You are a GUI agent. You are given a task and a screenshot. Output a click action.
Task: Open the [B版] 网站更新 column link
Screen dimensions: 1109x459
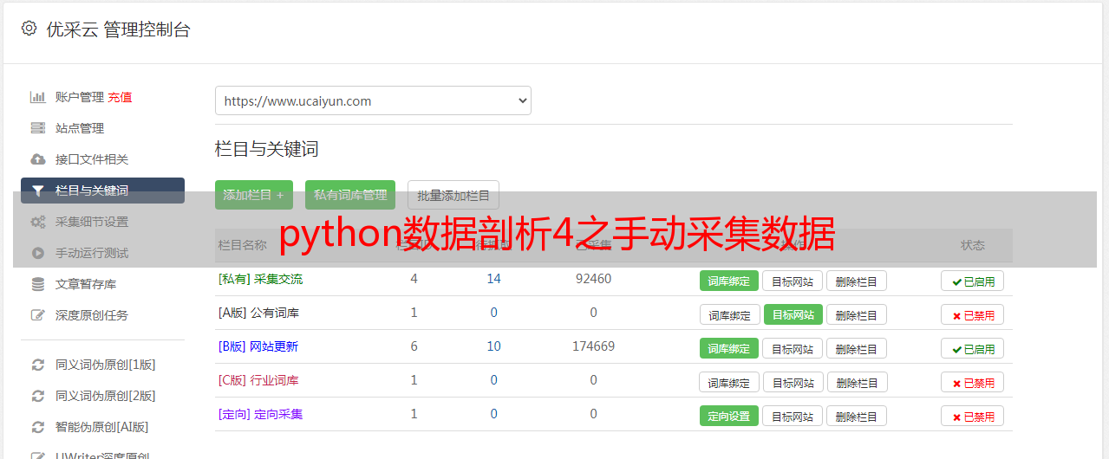point(258,346)
